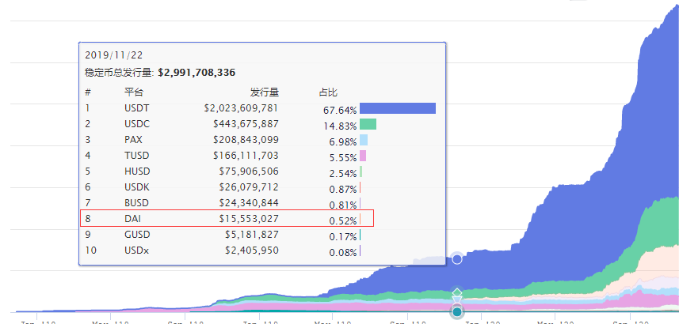
Task: Select the HUSD platform name
Action: [x=137, y=171]
